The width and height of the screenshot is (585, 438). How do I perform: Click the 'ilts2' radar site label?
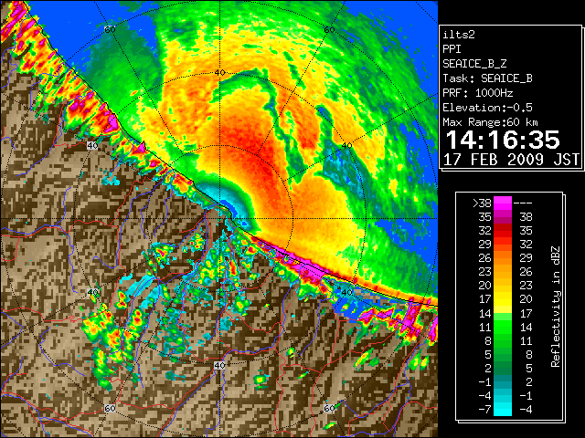pos(459,35)
